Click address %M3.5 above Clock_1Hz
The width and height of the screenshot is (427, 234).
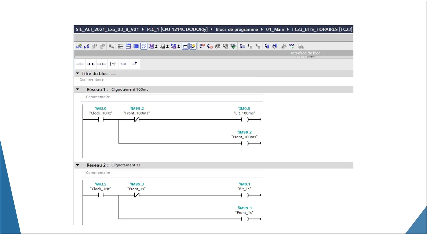tap(101, 184)
